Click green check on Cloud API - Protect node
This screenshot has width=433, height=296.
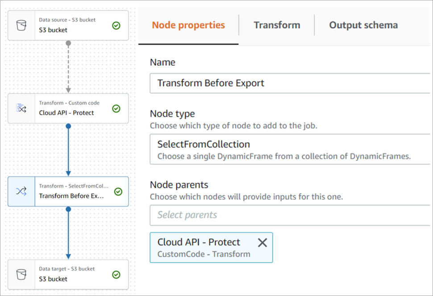116,108
